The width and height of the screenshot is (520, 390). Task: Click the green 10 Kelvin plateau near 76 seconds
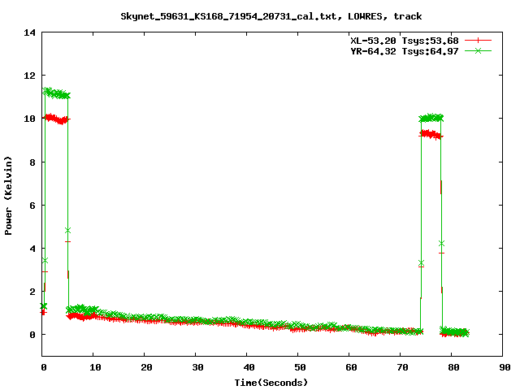(431, 118)
